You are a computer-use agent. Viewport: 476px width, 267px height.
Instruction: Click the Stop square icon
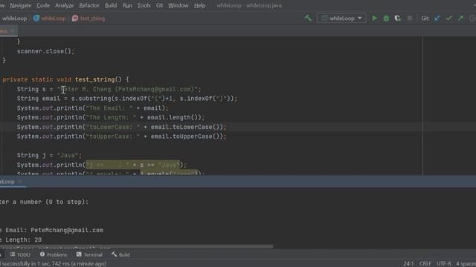tap(410, 18)
